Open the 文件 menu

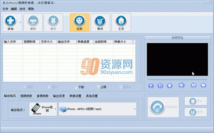pyautogui.click(x=5, y=9)
